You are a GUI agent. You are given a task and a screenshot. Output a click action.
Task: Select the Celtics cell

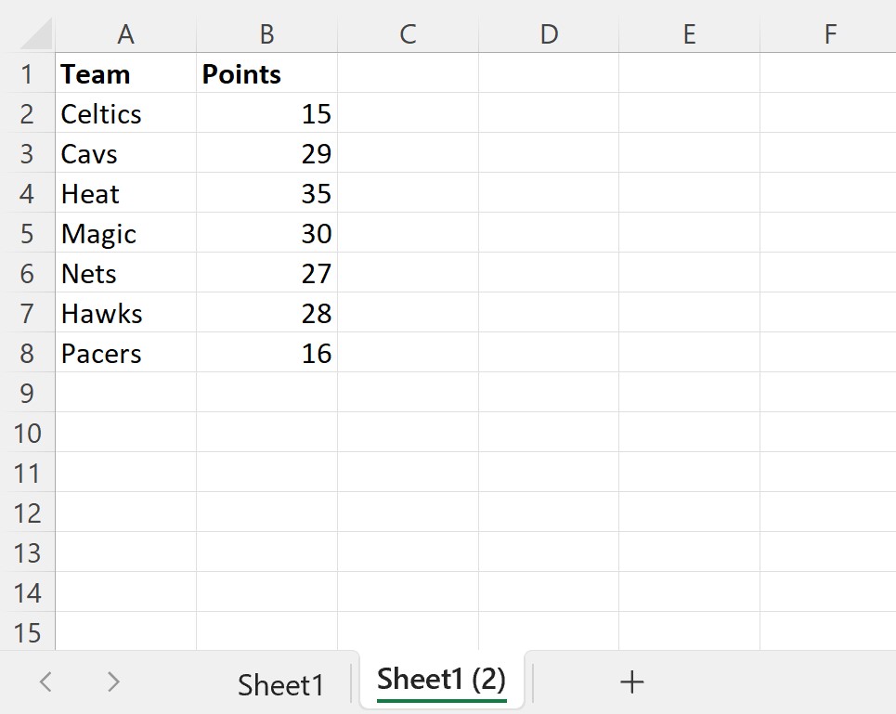click(125, 114)
